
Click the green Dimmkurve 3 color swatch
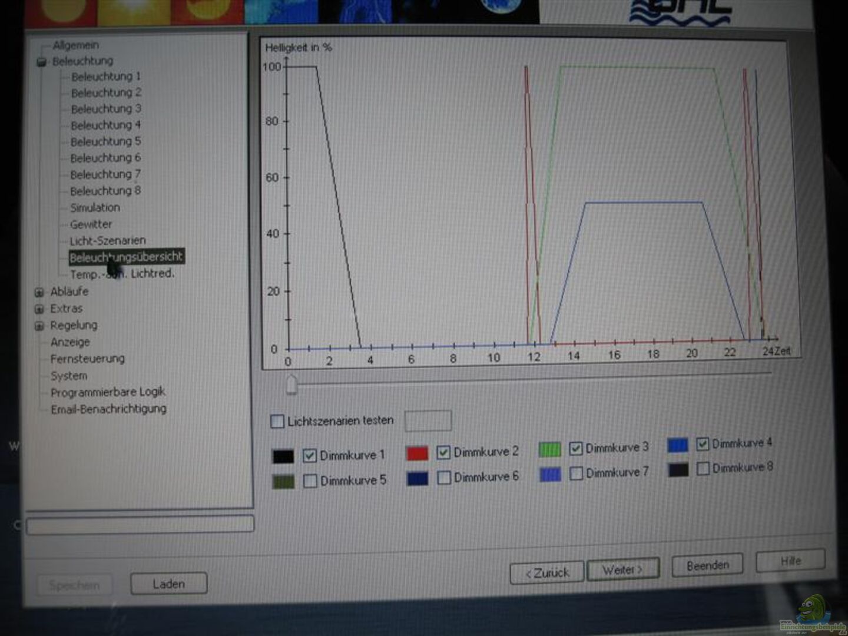click(549, 450)
